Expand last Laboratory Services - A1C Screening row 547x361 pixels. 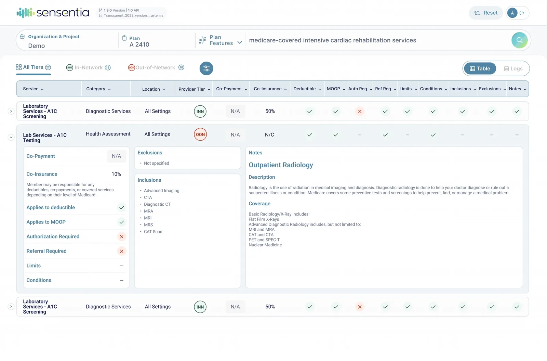pos(11,307)
